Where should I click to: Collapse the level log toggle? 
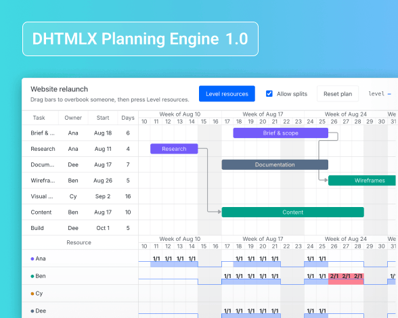[x=389, y=94]
